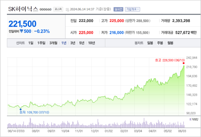Viewport: 201px width, 137px height.
Task: Click the 시가 value 225,000
Action: pos(86,33)
